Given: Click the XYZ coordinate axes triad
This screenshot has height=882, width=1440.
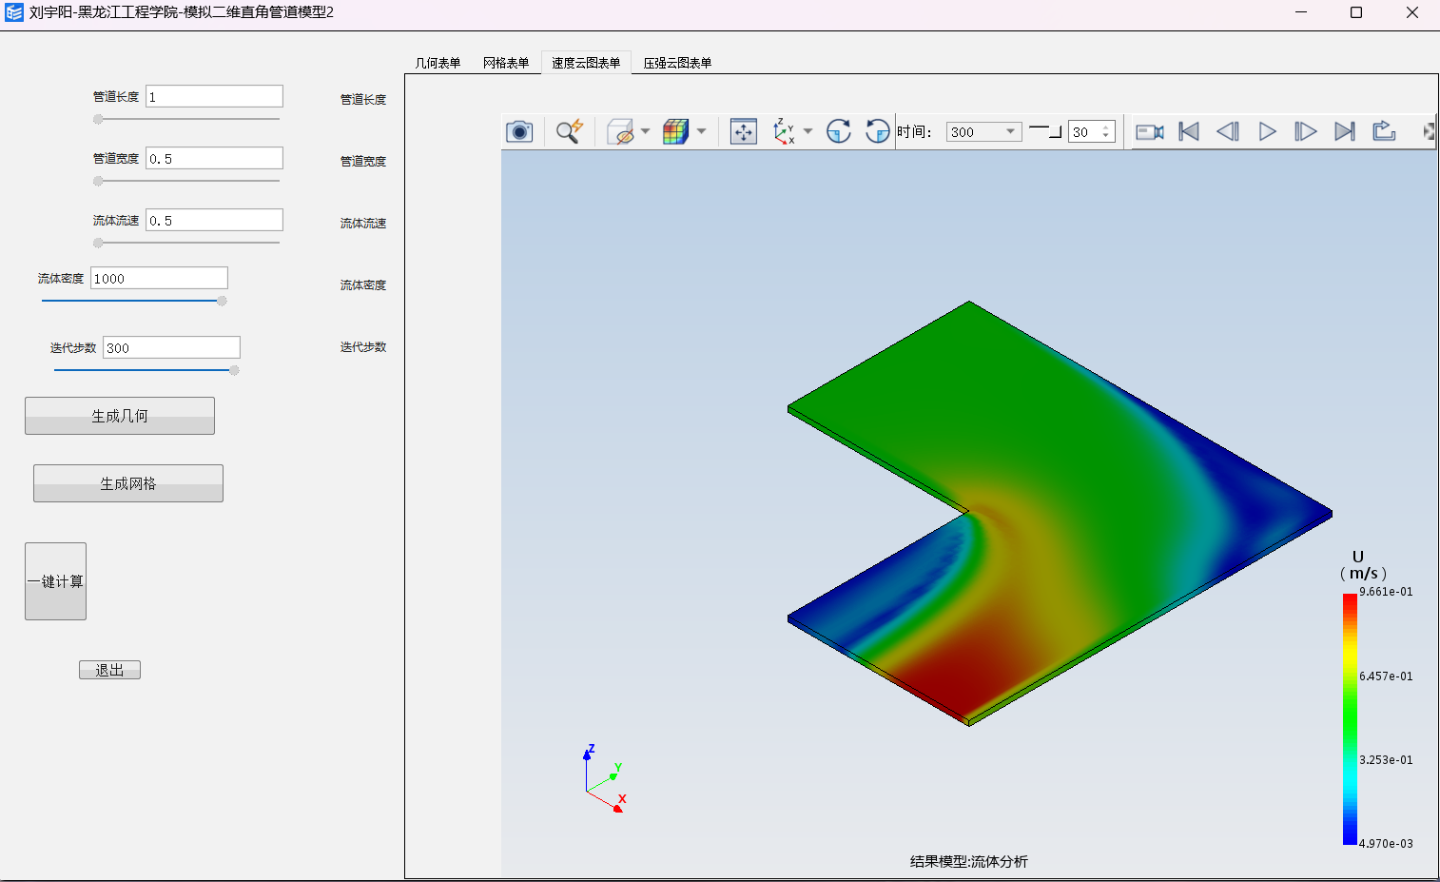Looking at the screenshot, I should pyautogui.click(x=604, y=778).
